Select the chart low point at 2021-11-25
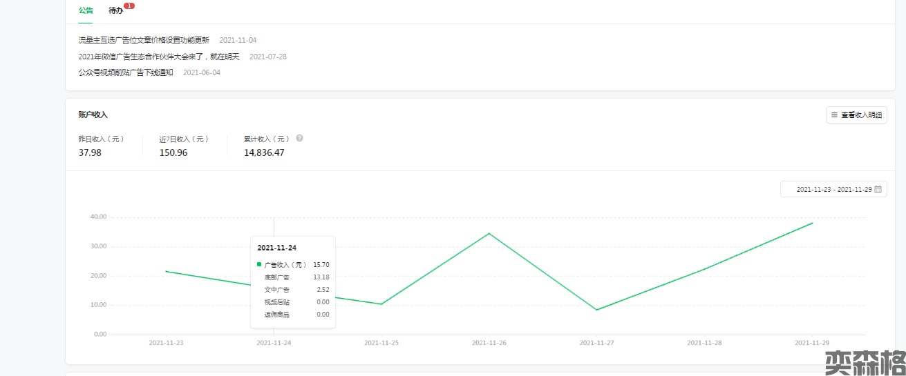The height and width of the screenshot is (376, 906). [381, 304]
